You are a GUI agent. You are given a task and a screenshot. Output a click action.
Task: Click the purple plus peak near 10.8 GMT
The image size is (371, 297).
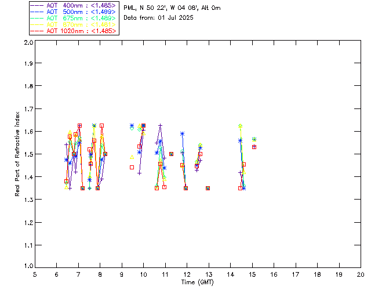tap(161, 125)
